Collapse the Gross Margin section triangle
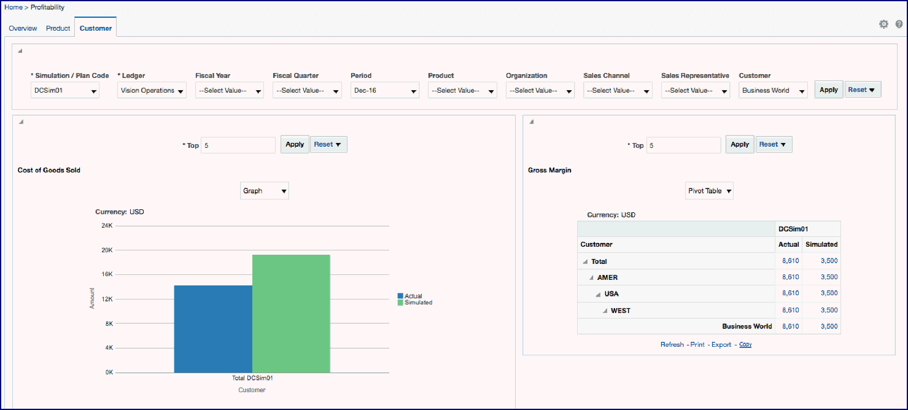 click(x=532, y=122)
